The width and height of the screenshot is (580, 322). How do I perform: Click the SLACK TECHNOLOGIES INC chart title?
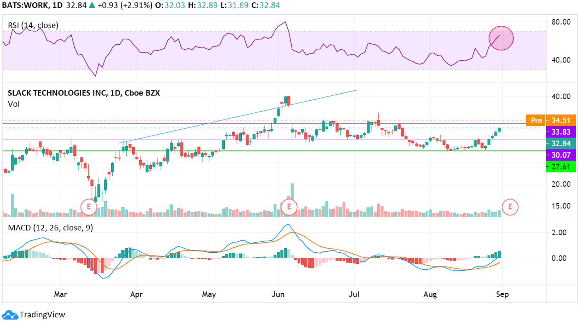[84, 93]
